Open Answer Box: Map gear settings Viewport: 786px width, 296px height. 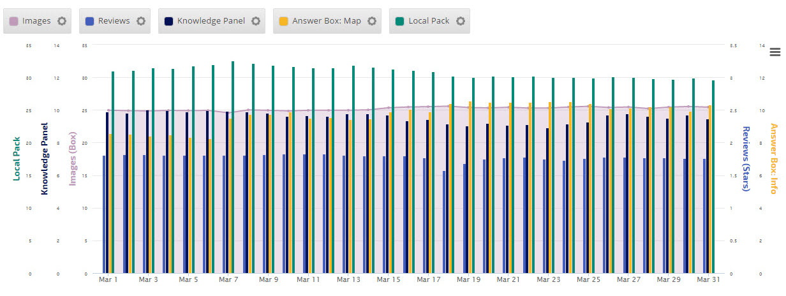click(x=372, y=21)
